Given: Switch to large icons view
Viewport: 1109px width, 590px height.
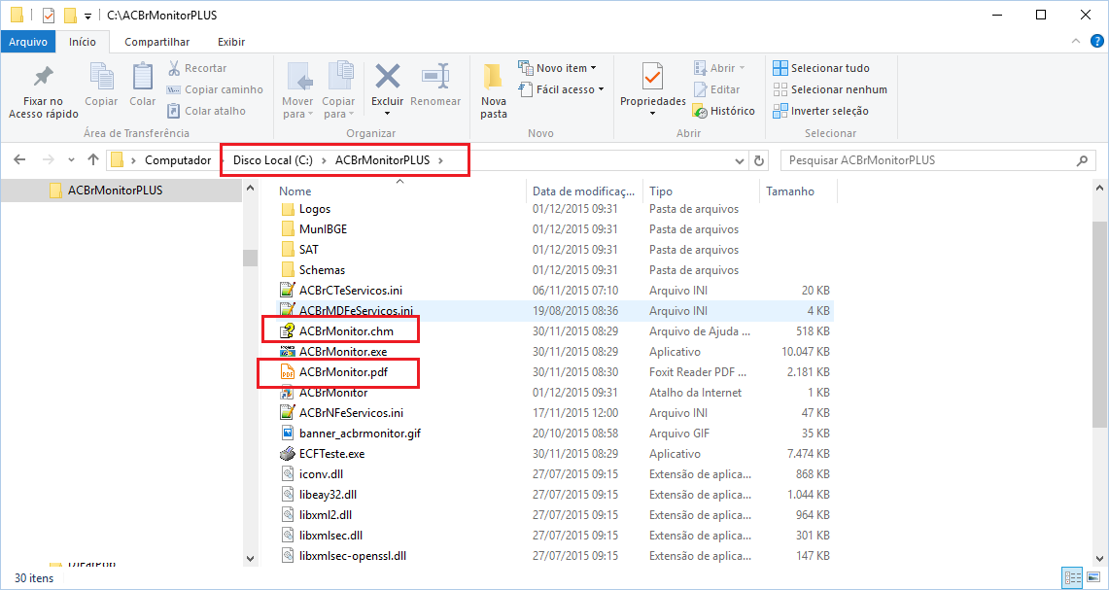Looking at the screenshot, I should coord(1092,578).
